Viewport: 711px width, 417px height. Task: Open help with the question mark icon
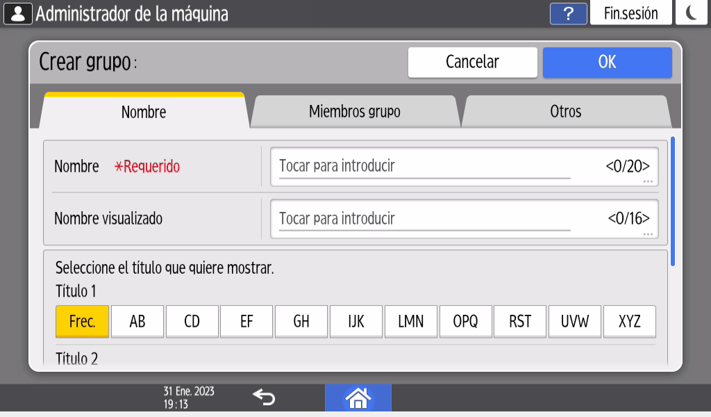tap(567, 13)
